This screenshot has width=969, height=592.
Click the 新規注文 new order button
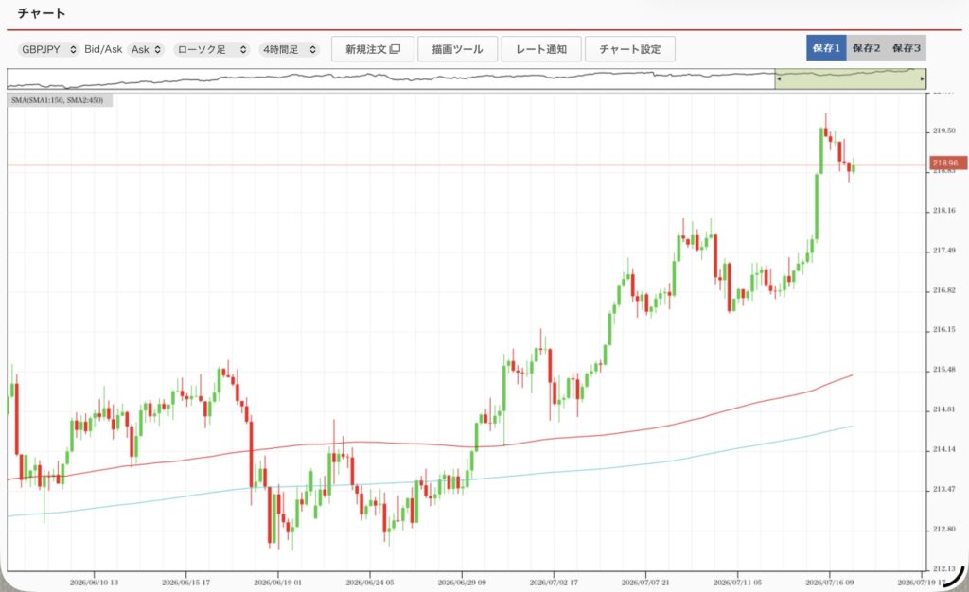pos(373,49)
